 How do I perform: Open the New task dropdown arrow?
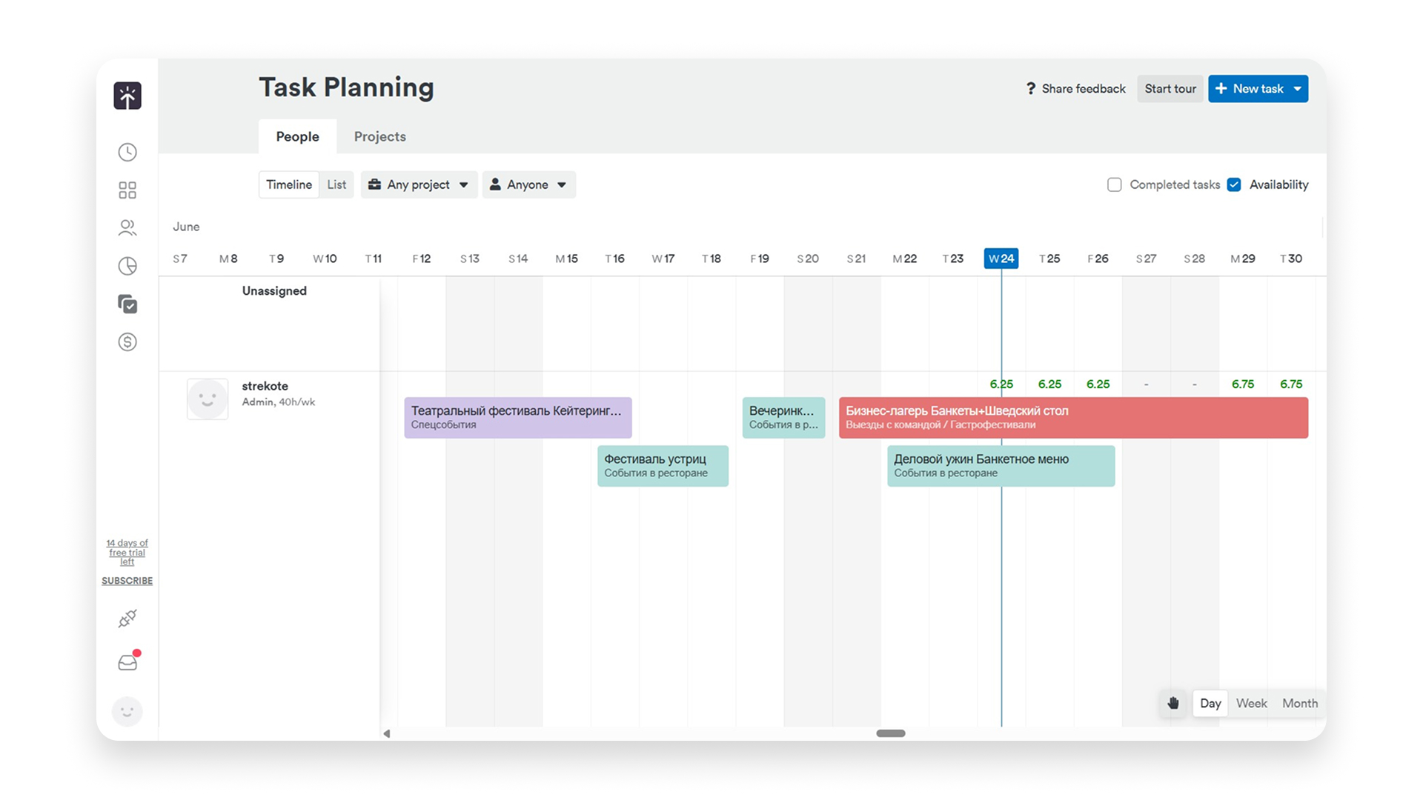[1298, 89]
